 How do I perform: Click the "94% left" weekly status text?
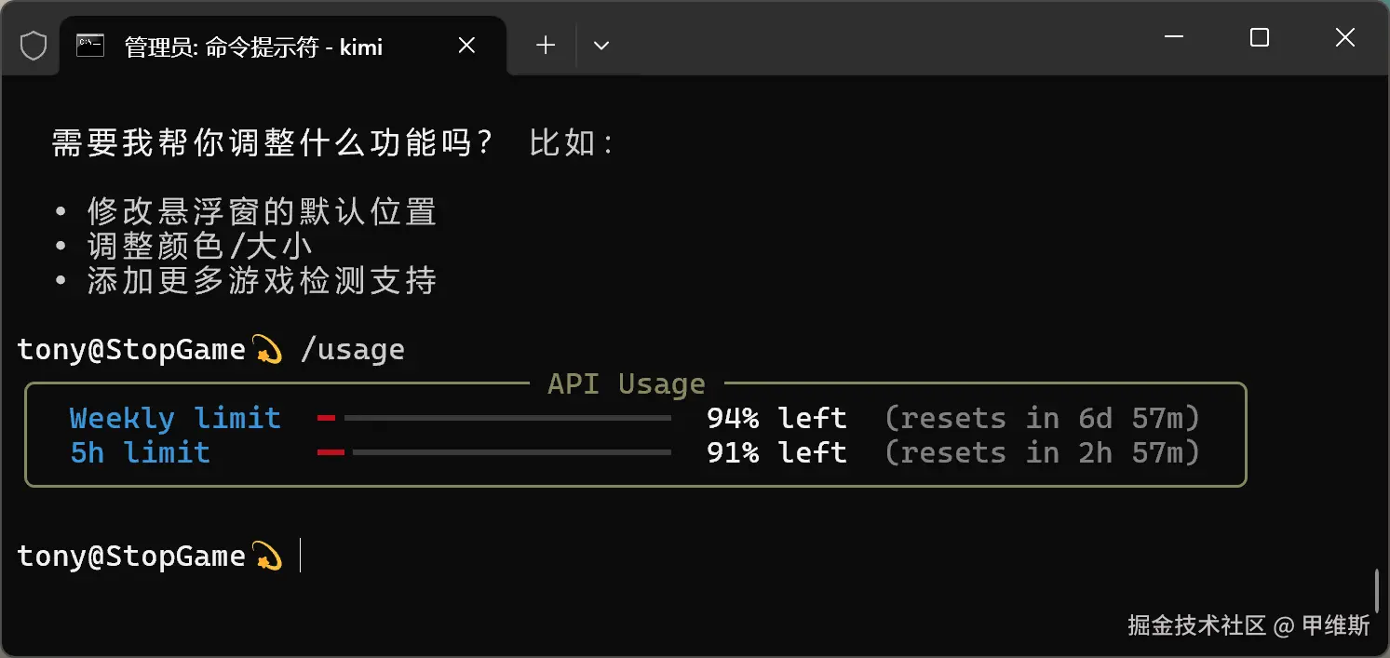click(776, 419)
